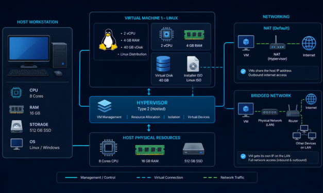This screenshot has height=193, width=323.
Task: Click '512 GB SSD' under STORAGE in Host Workstation
Action: click(x=40, y=130)
